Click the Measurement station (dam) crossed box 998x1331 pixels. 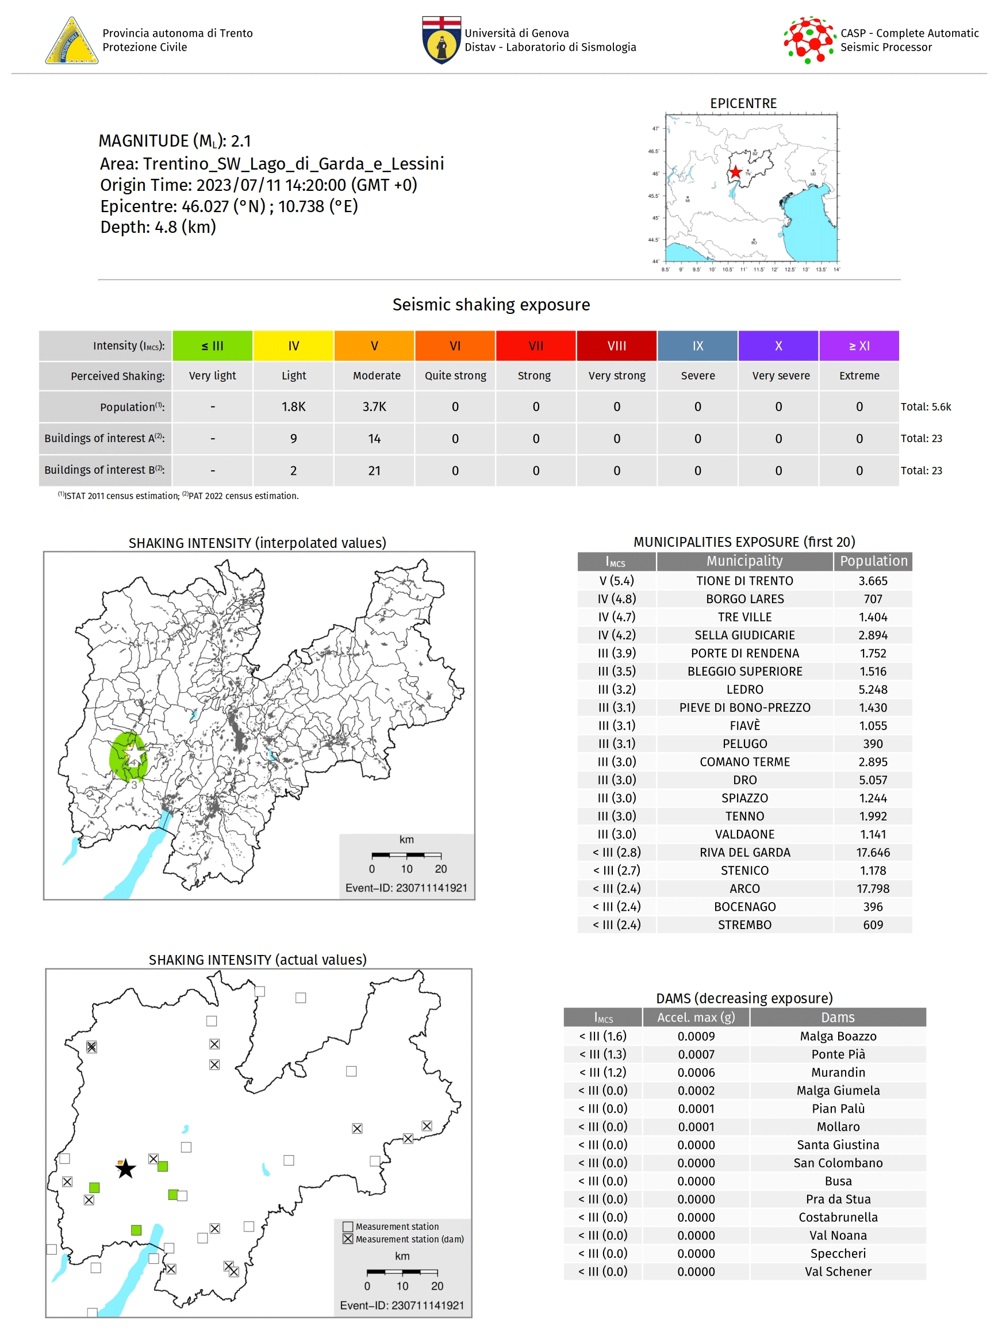348,1239
